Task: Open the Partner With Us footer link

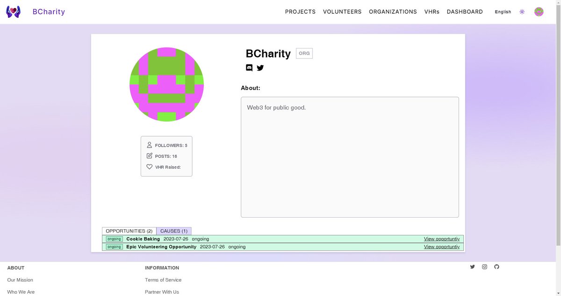Action: tap(162, 292)
